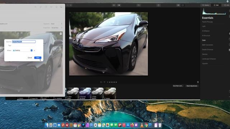The height and width of the screenshot is (129, 230).
Task: Open Mail from the Dock
Action: pyautogui.click(x=59, y=125)
